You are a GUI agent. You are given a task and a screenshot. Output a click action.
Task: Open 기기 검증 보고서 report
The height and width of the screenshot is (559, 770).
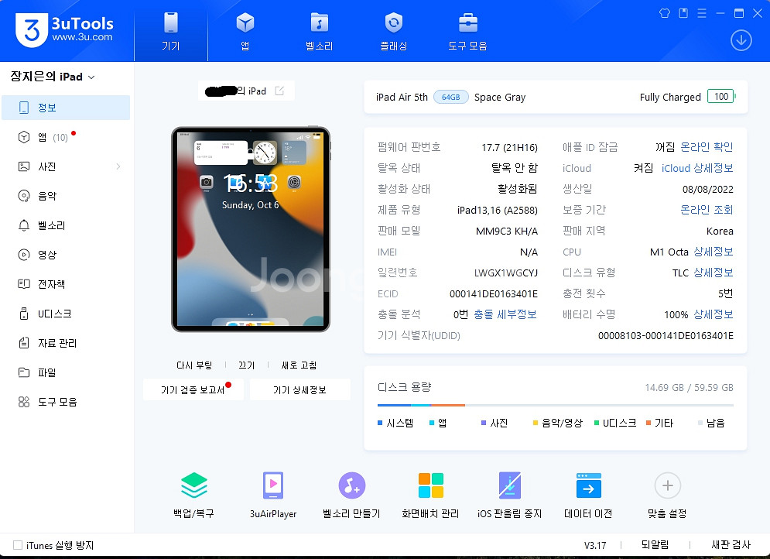click(x=193, y=389)
